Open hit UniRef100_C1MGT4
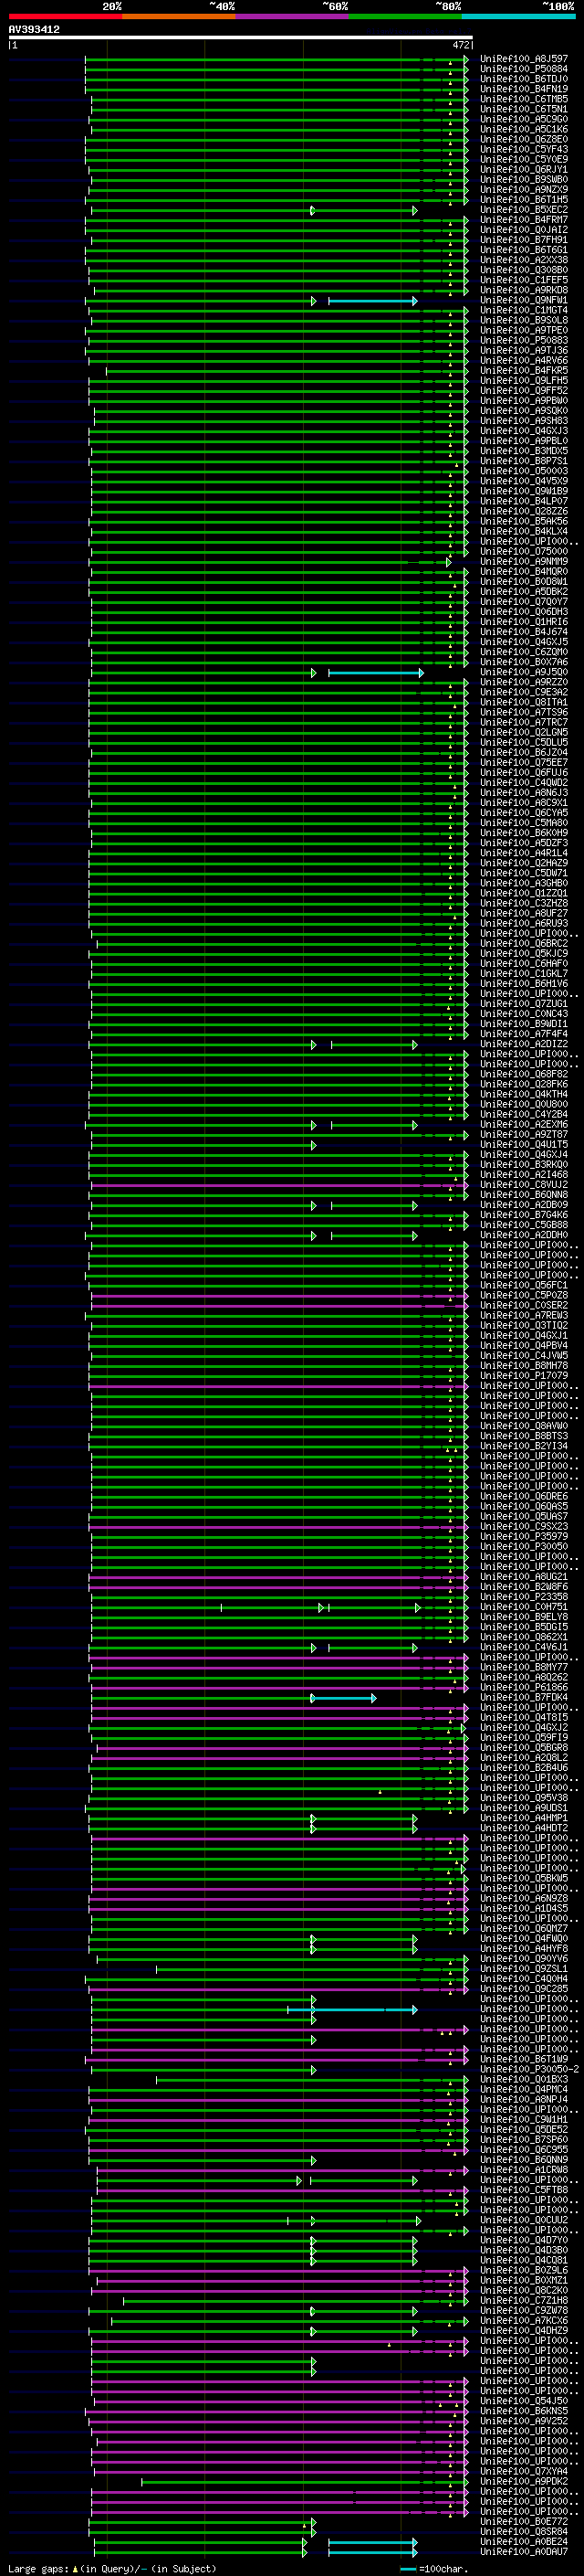 click(523, 310)
